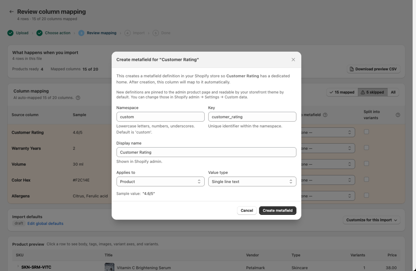Switch to the 15 mapped filter tab

(342, 92)
